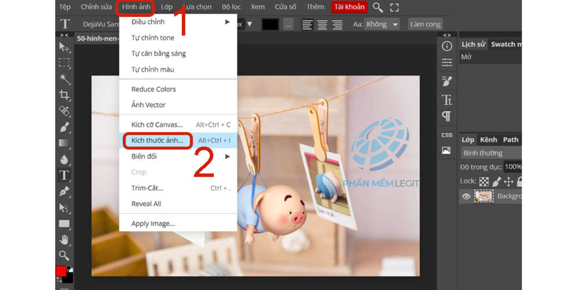The height and width of the screenshot is (290, 577).
Task: Select the Spot Healing bandage tool
Action: click(65, 111)
